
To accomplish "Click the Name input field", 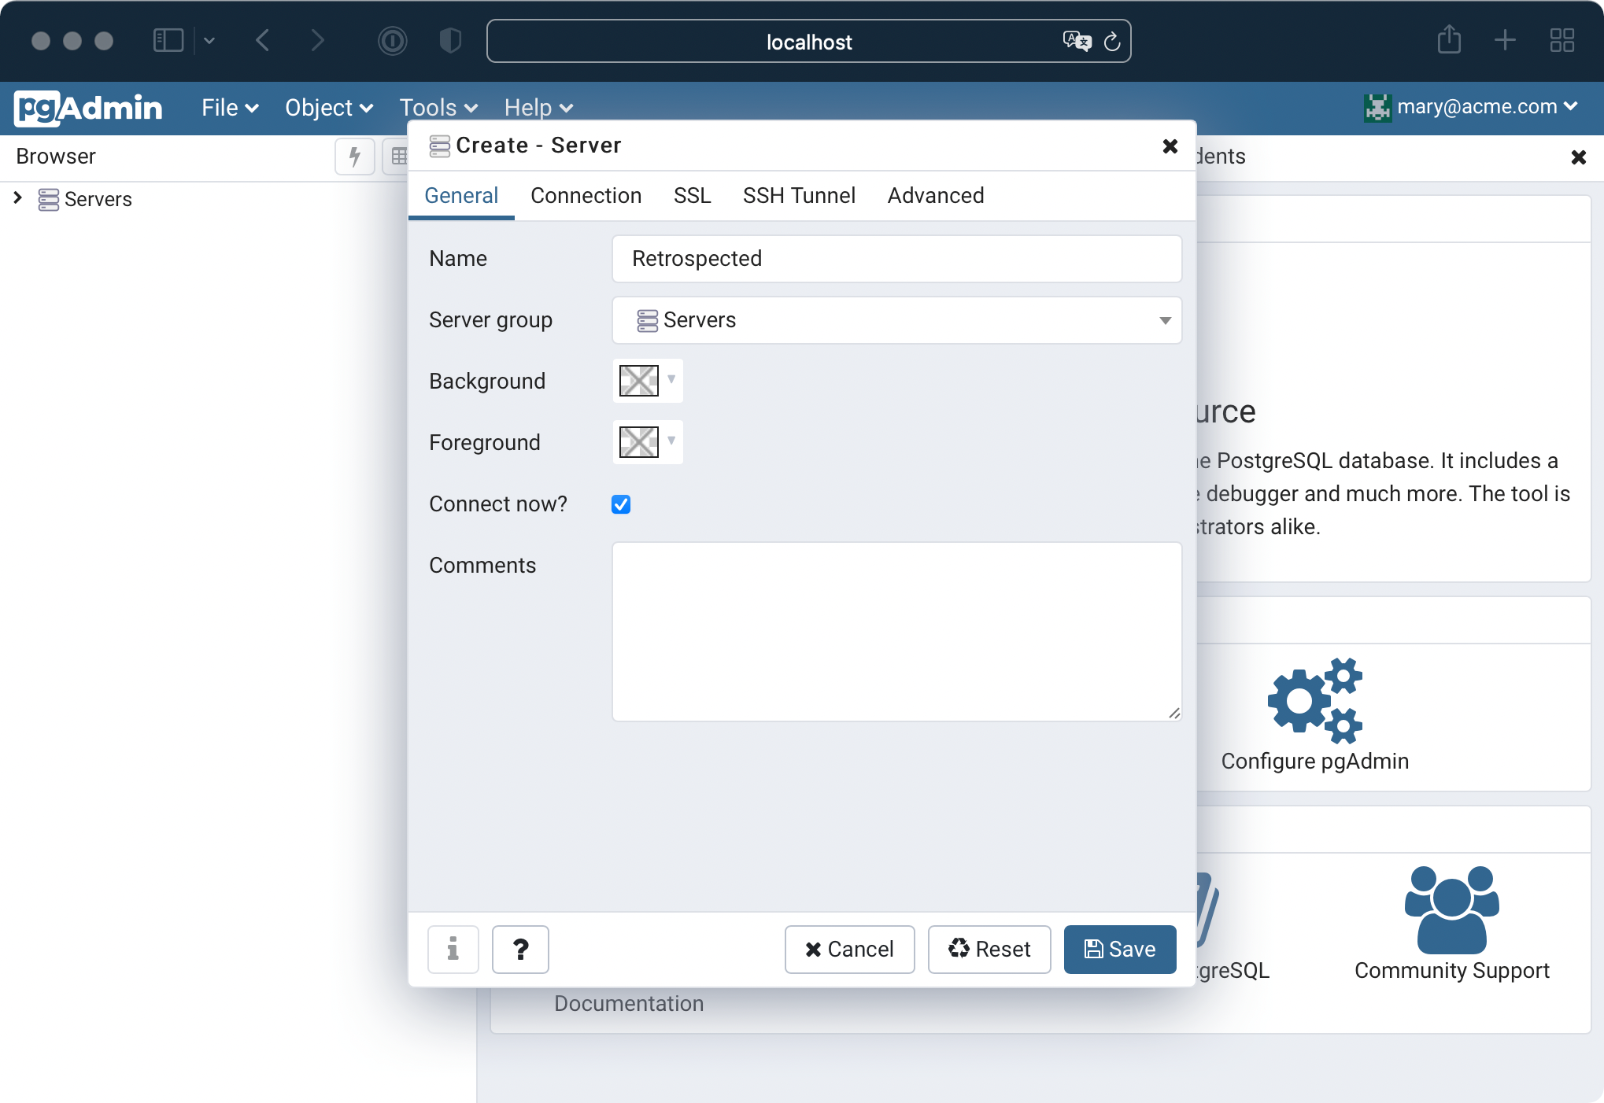I will tap(897, 257).
